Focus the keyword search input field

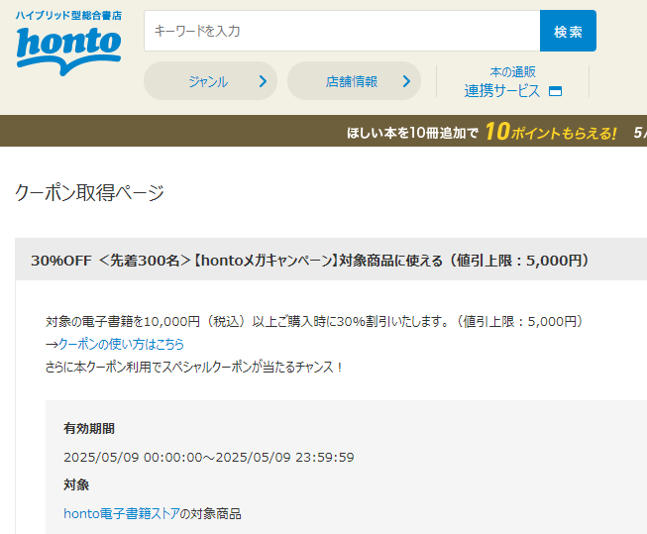[342, 31]
